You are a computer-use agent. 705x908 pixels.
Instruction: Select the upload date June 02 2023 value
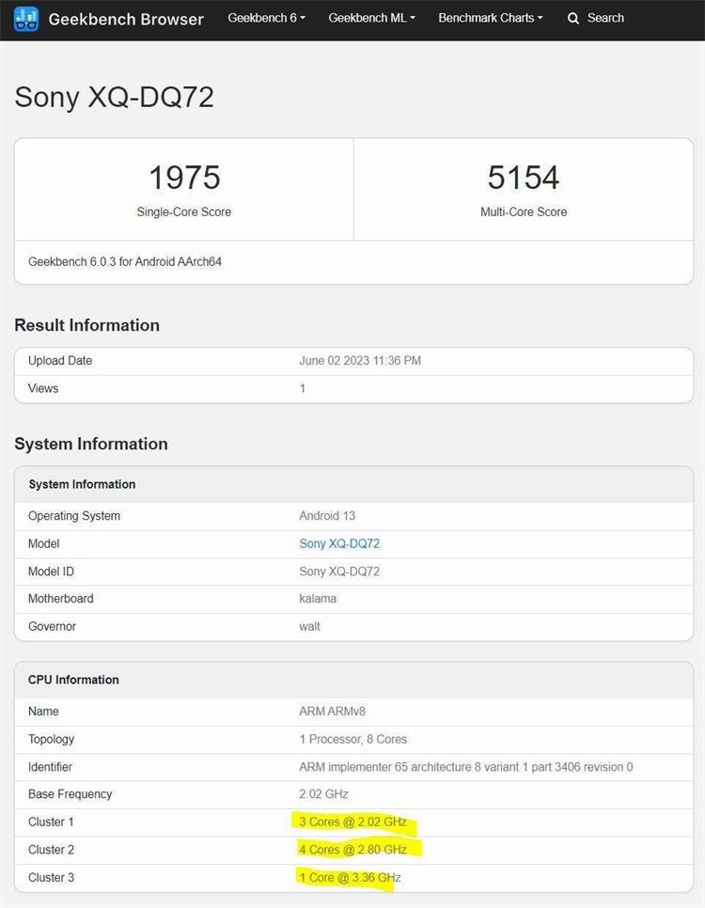360,361
